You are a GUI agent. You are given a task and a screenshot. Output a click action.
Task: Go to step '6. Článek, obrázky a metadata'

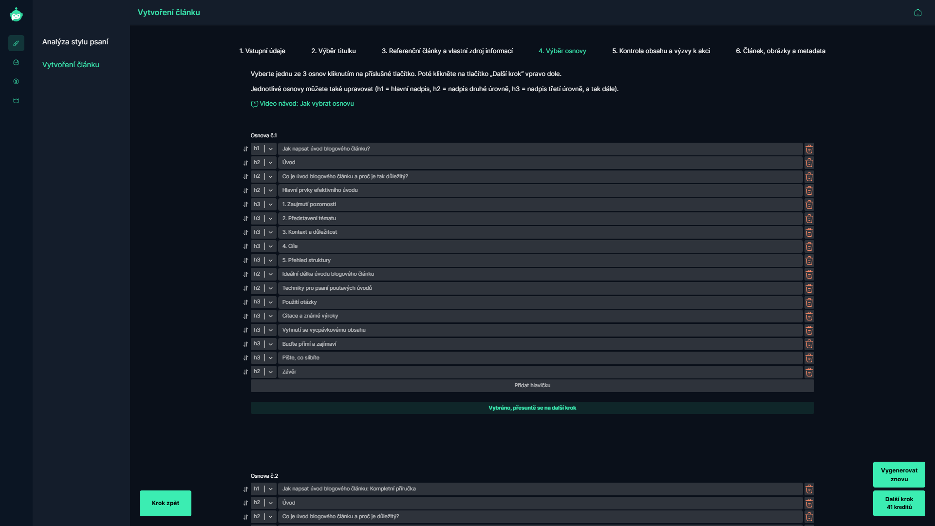(x=780, y=51)
